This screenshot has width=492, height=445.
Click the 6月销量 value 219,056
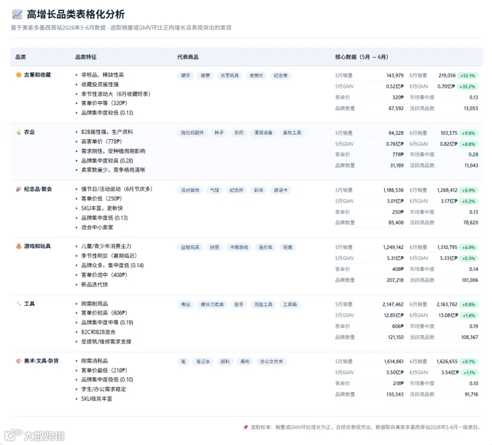[x=447, y=75]
